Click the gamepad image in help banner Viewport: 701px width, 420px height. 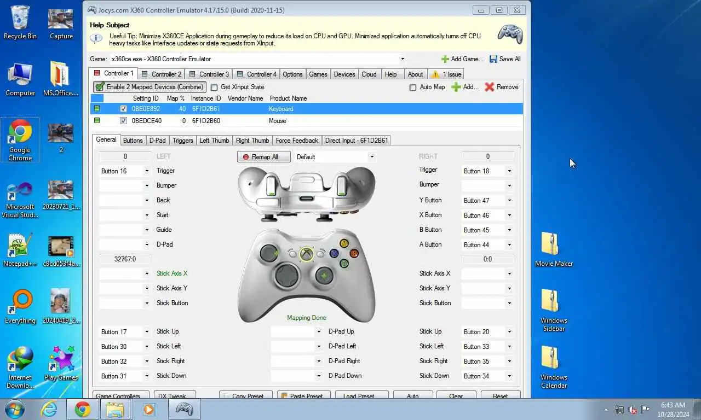[510, 34]
